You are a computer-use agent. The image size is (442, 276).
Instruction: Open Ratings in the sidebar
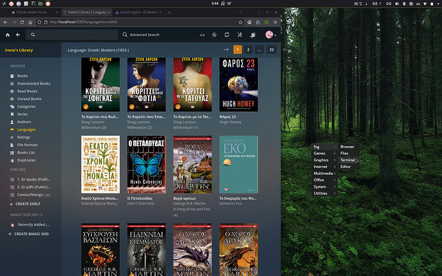click(24, 137)
